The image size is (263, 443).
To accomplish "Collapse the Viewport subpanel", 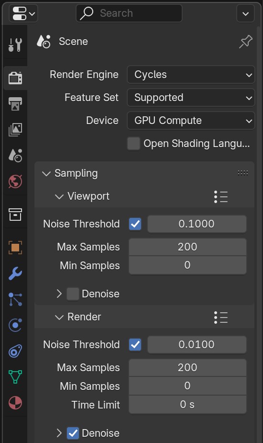I will coord(59,196).
